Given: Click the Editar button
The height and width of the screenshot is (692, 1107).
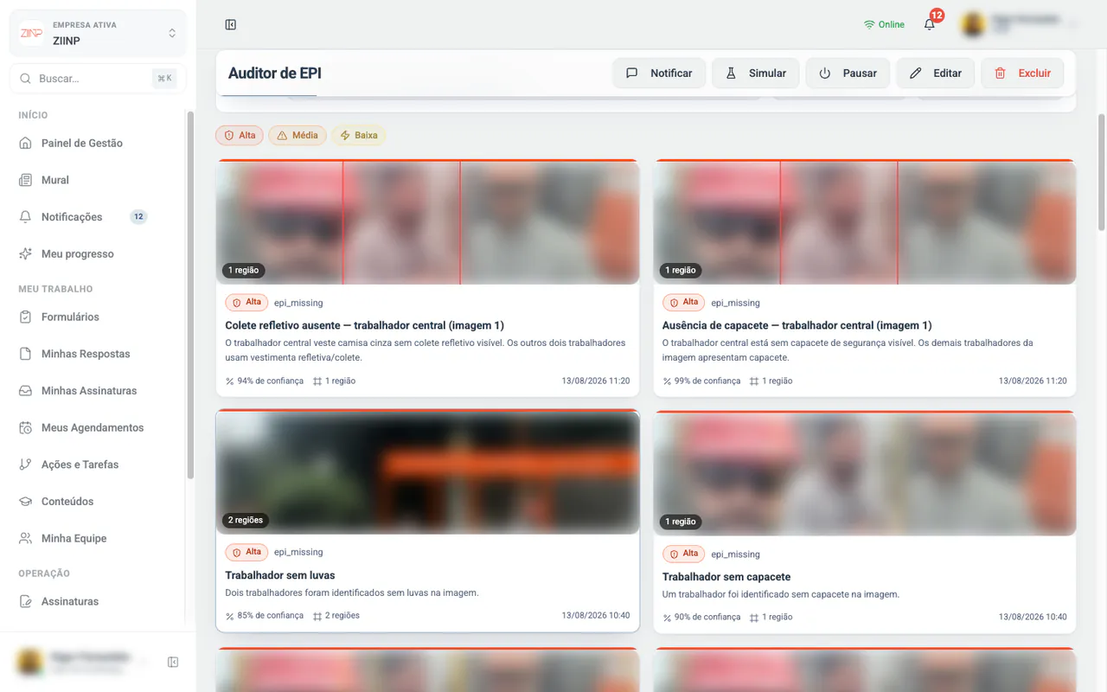Looking at the screenshot, I should coord(935,74).
